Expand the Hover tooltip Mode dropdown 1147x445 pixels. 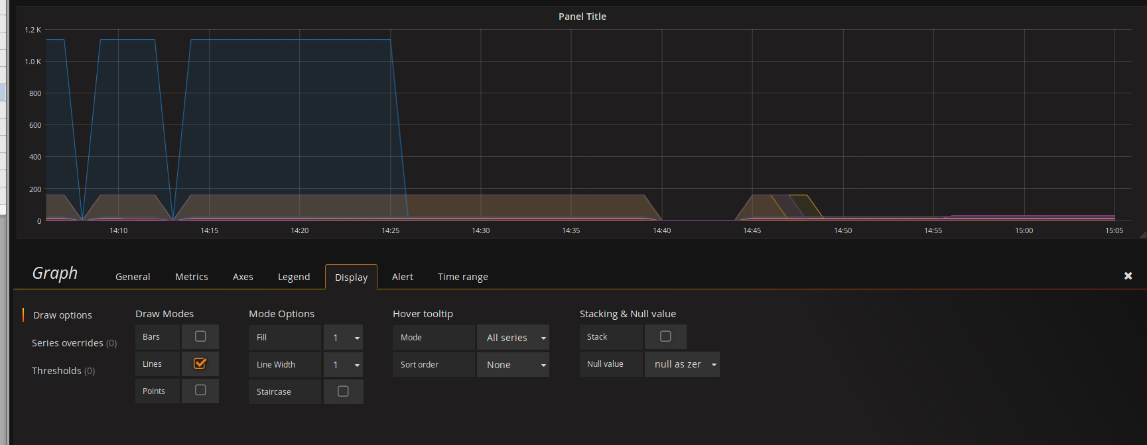(513, 338)
